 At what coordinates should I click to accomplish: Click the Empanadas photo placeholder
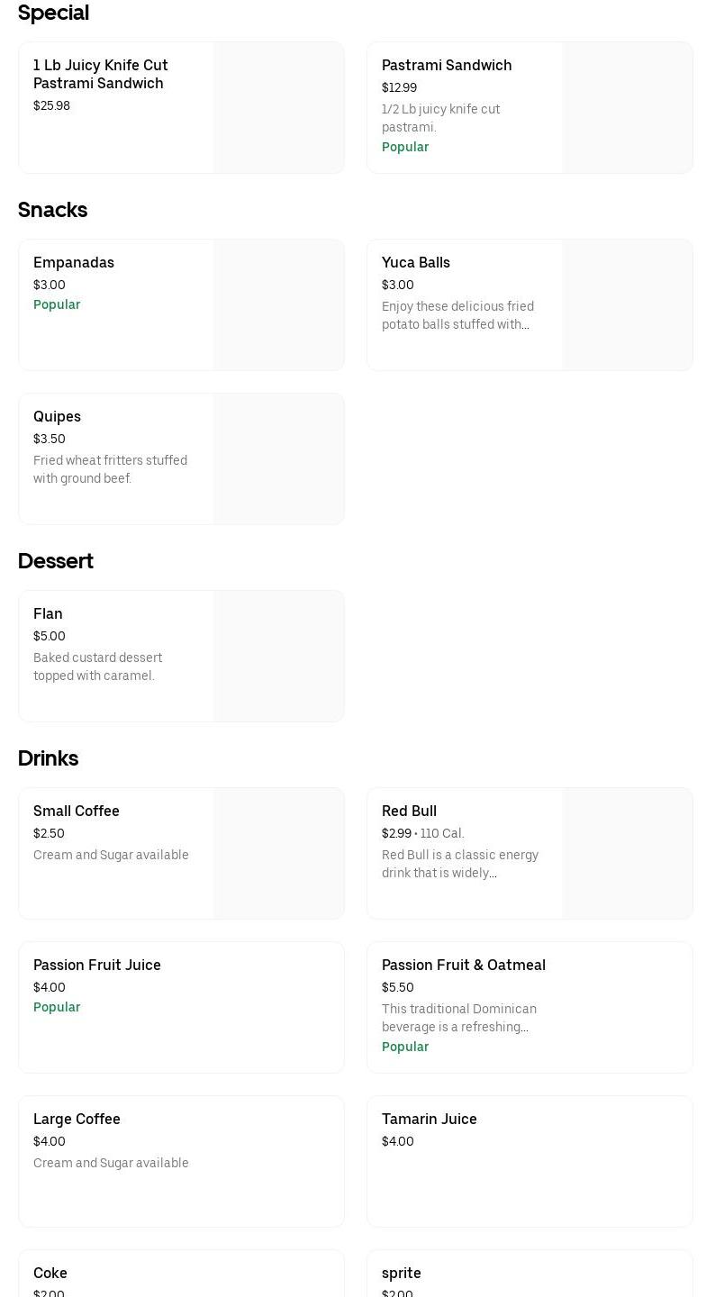[279, 304]
